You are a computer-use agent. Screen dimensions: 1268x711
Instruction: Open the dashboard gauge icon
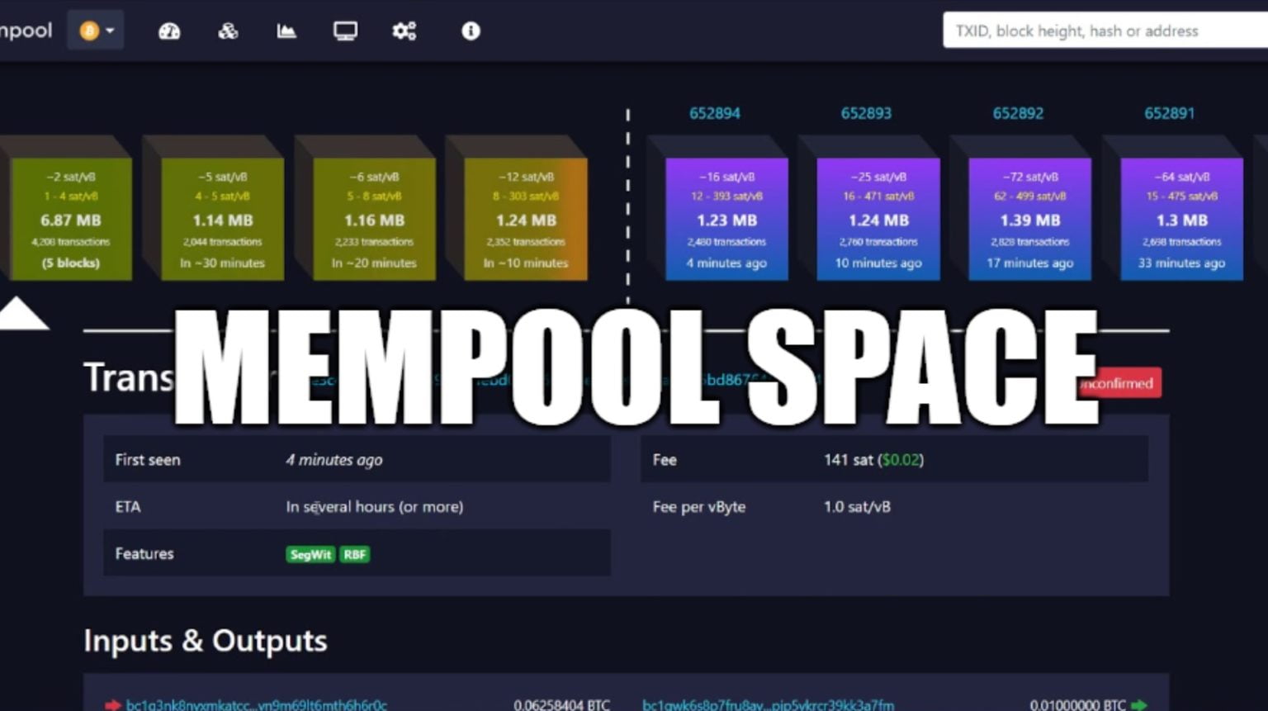pos(168,31)
